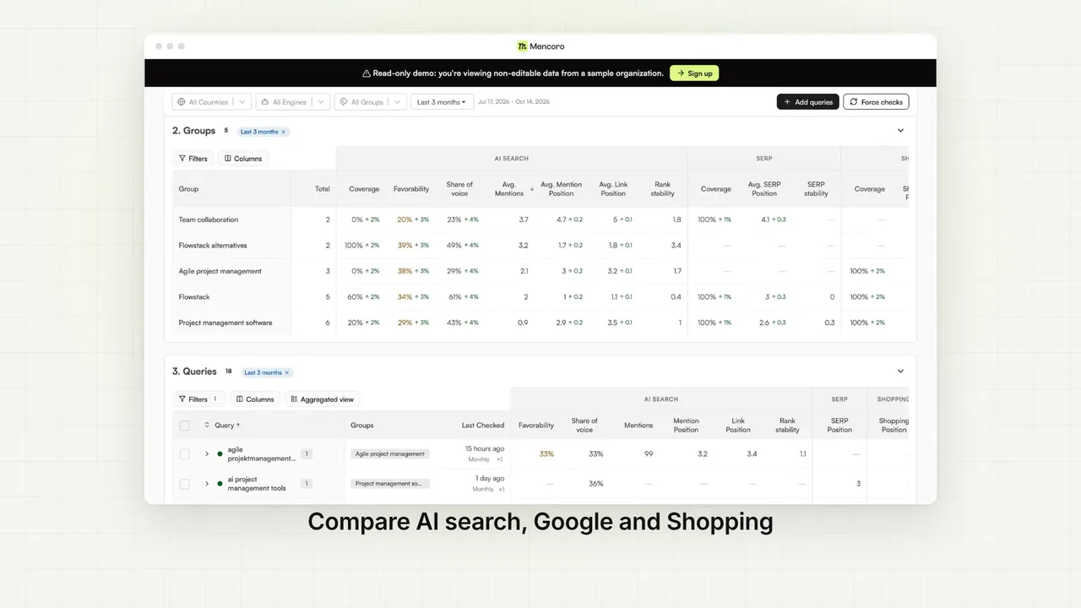Expand the agile projektmanagement query row
The height and width of the screenshot is (608, 1081).
click(207, 454)
